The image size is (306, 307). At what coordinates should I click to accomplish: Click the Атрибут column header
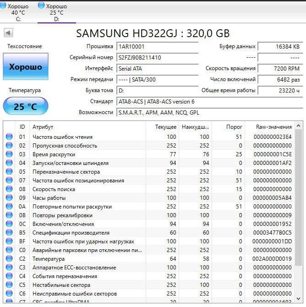pyautogui.click(x=87, y=127)
